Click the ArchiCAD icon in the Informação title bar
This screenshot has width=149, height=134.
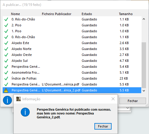[x=18, y=99]
